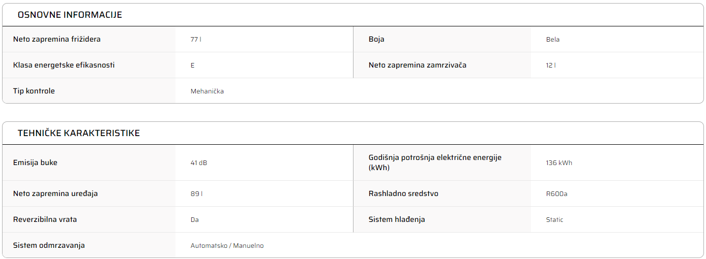Select the 12 l freezer value
Viewport: 706px width, 259px height.
[551, 65]
